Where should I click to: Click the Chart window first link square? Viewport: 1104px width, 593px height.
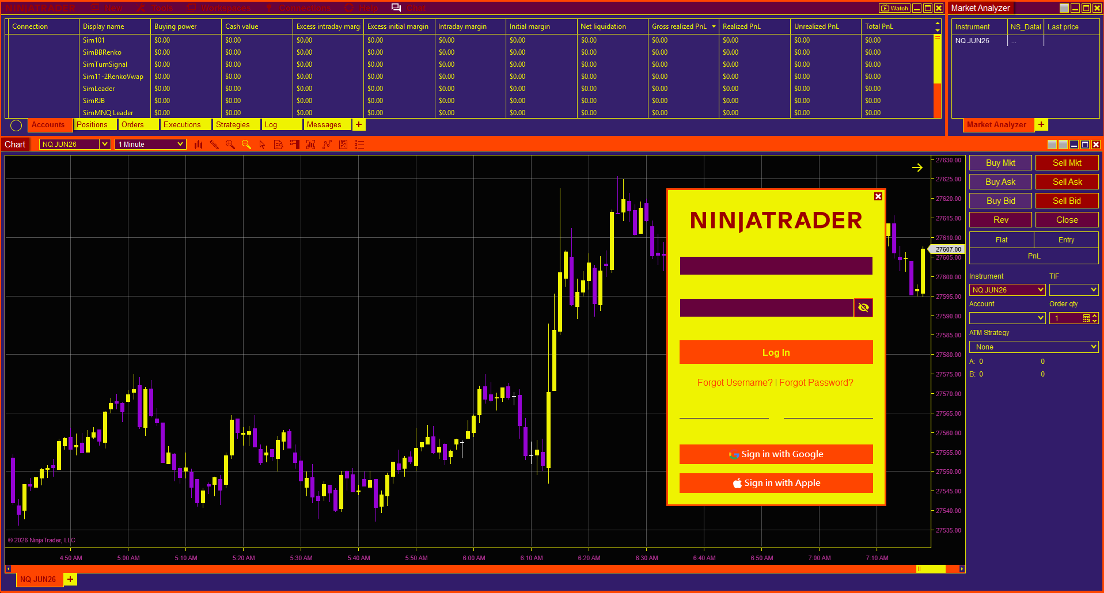1052,145
